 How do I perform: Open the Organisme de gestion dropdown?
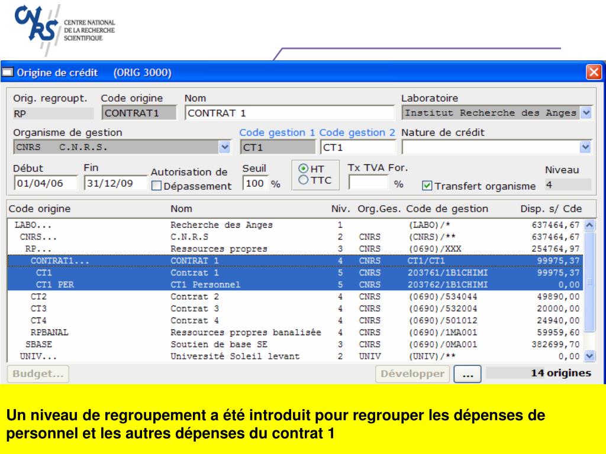coord(224,147)
